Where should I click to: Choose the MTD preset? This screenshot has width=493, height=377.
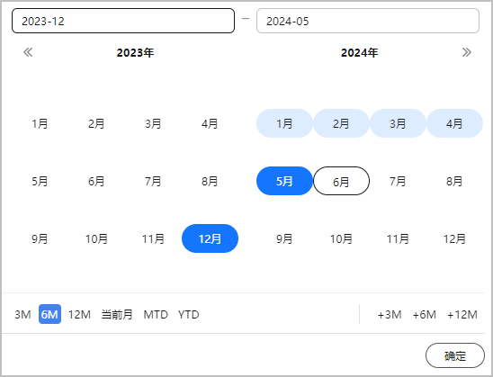click(x=156, y=314)
